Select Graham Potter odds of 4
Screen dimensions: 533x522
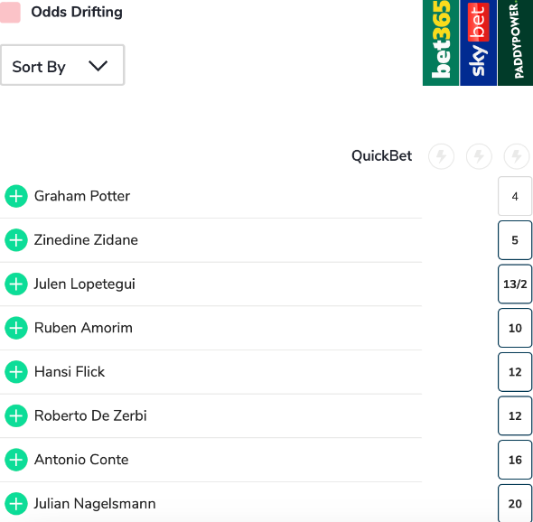point(515,196)
